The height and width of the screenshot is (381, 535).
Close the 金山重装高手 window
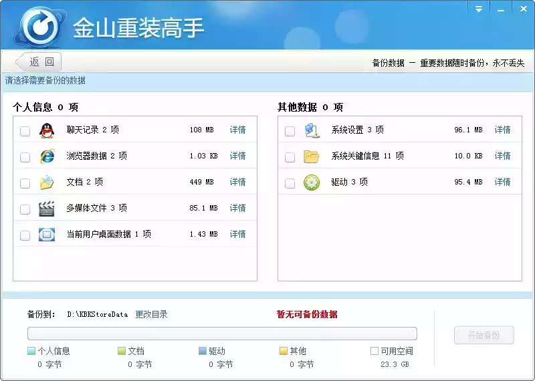point(524,9)
